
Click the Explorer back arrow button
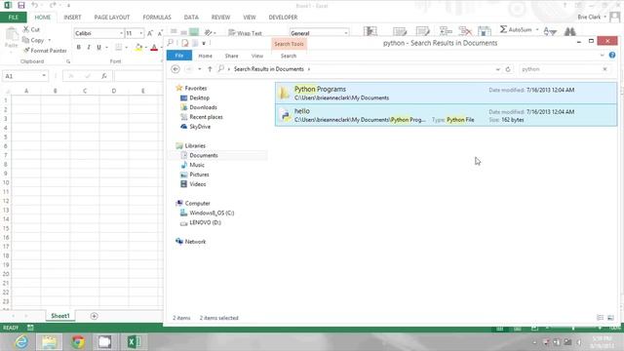point(175,69)
